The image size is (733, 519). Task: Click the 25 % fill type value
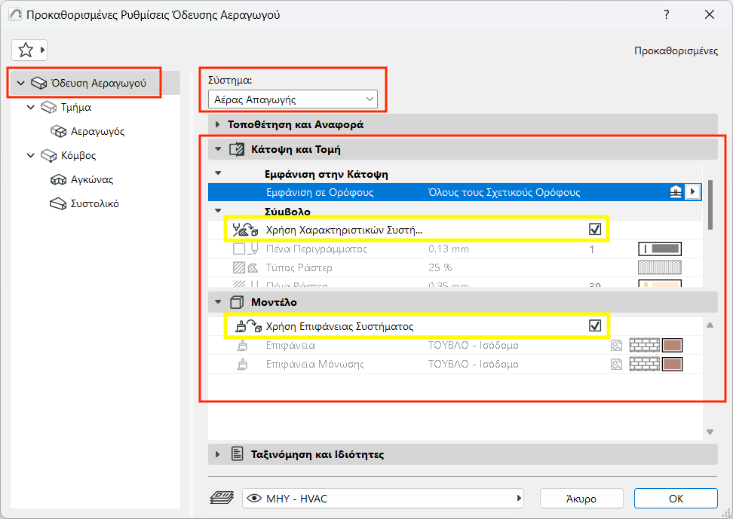click(440, 267)
